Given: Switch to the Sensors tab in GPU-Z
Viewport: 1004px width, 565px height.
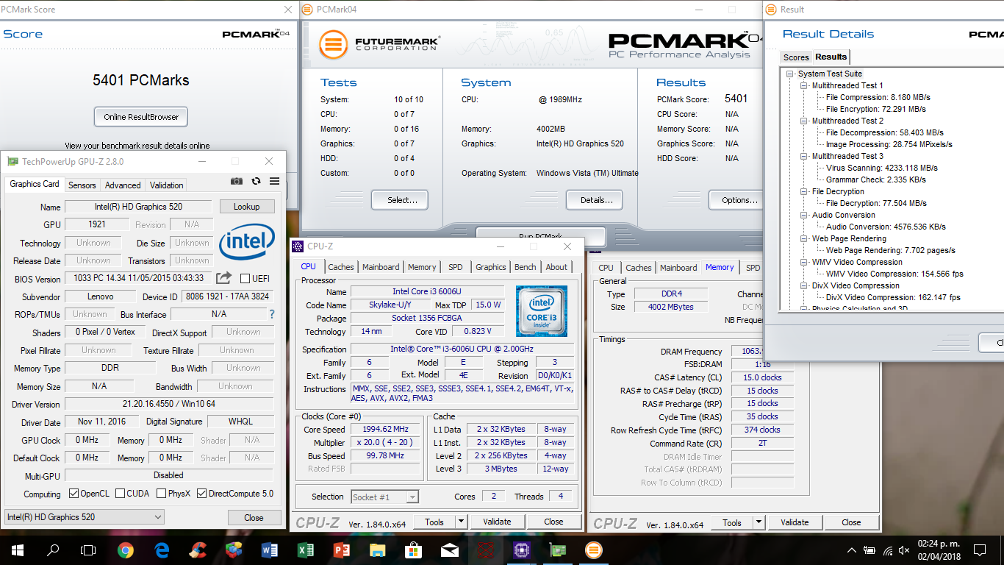Looking at the screenshot, I should [82, 185].
